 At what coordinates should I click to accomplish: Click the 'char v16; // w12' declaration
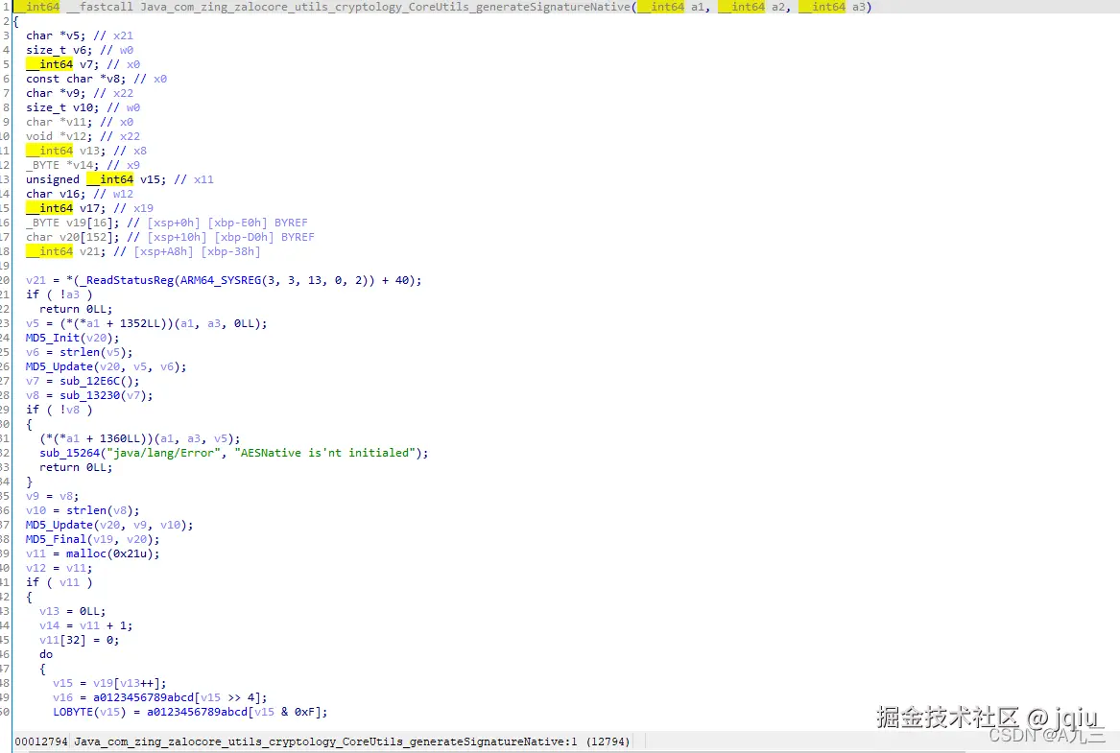80,194
